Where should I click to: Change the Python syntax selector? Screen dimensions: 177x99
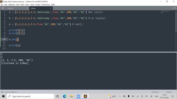[x=169, y=92]
